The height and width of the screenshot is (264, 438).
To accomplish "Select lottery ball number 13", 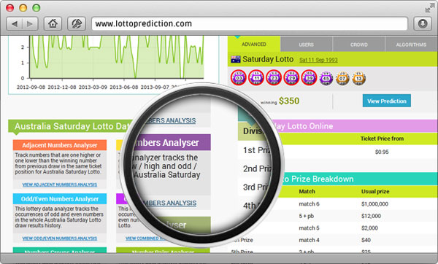I will (359, 78).
